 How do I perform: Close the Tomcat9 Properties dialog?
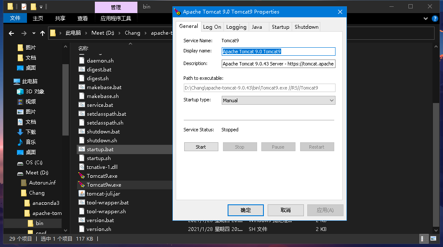tap(340, 12)
